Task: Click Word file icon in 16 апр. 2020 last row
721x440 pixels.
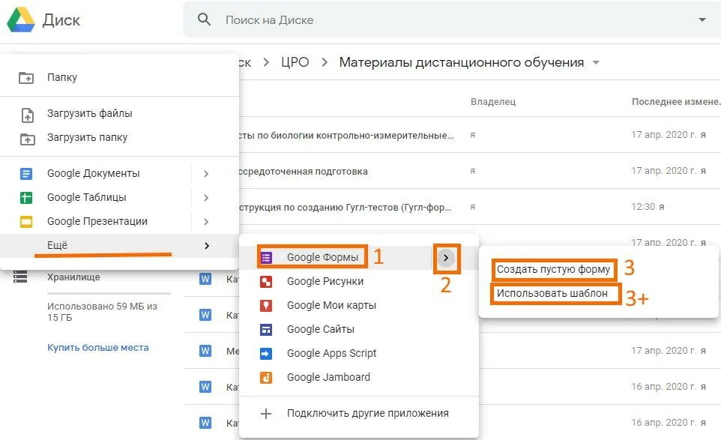Action: [205, 423]
